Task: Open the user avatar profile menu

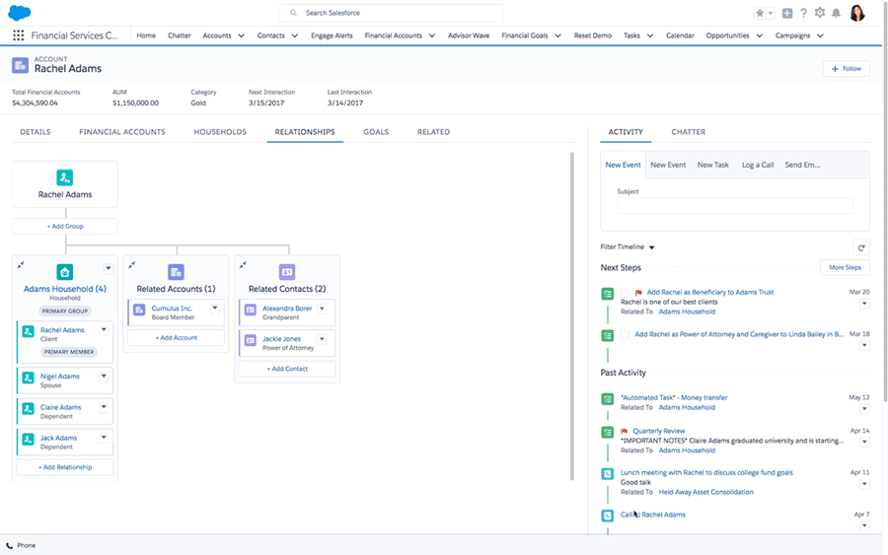Action: (x=856, y=13)
